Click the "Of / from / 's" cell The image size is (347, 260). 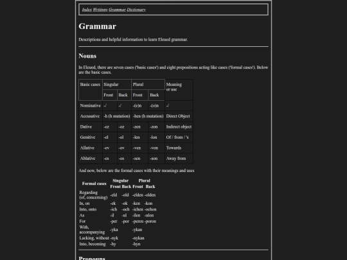(x=179, y=137)
